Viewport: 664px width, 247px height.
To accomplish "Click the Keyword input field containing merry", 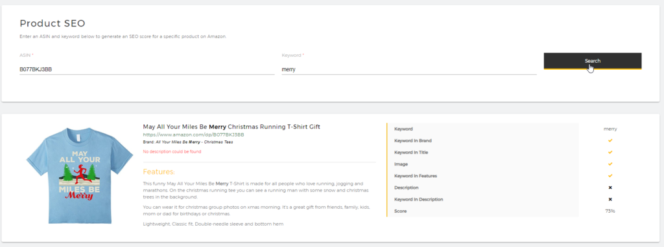I will tap(409, 69).
